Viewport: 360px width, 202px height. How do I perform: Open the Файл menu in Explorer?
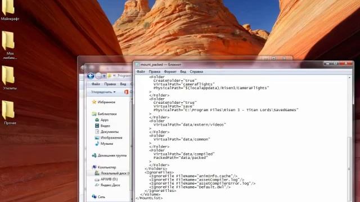pos(96,84)
